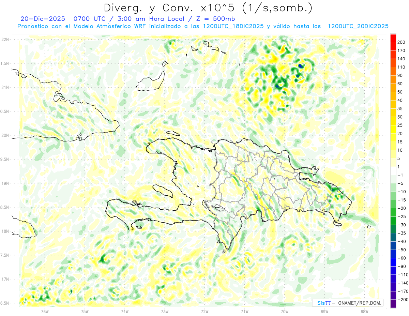Click the 6.5N latitude axis label
Screen dimensions: 409x316
(5, 303)
